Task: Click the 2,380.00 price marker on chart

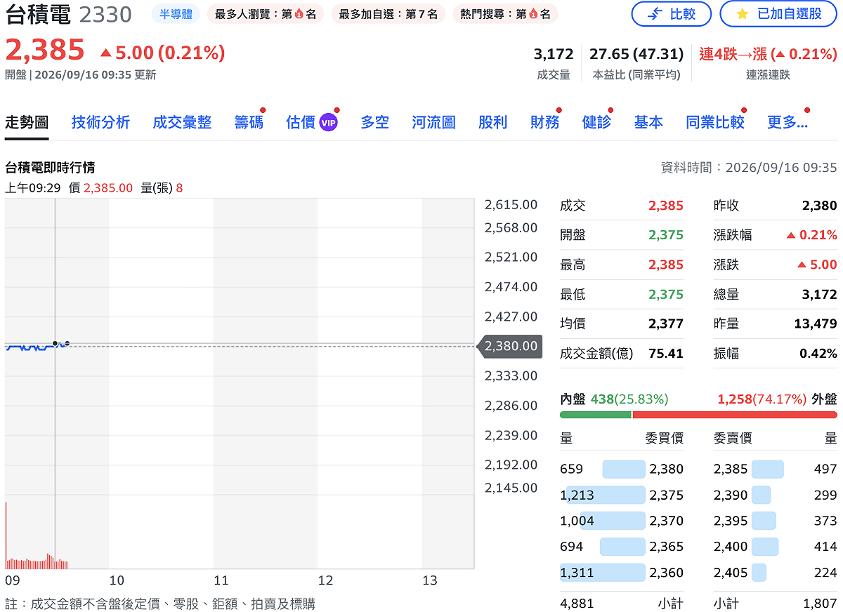Action: [509, 346]
